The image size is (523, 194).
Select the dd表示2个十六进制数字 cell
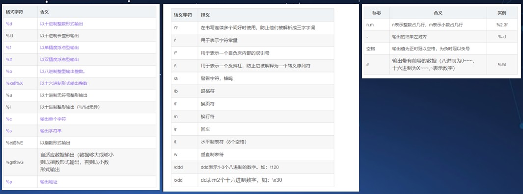point(266,180)
